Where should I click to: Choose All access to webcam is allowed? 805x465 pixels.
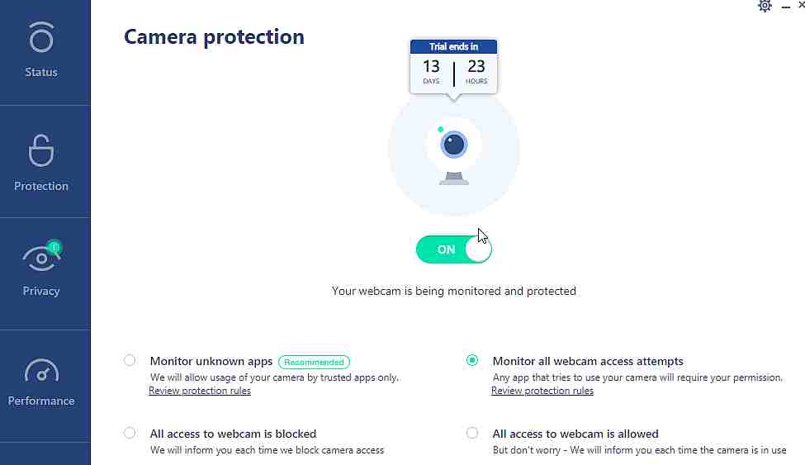472,433
